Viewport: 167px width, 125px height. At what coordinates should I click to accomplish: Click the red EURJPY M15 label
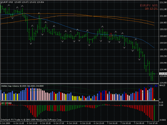149,6
